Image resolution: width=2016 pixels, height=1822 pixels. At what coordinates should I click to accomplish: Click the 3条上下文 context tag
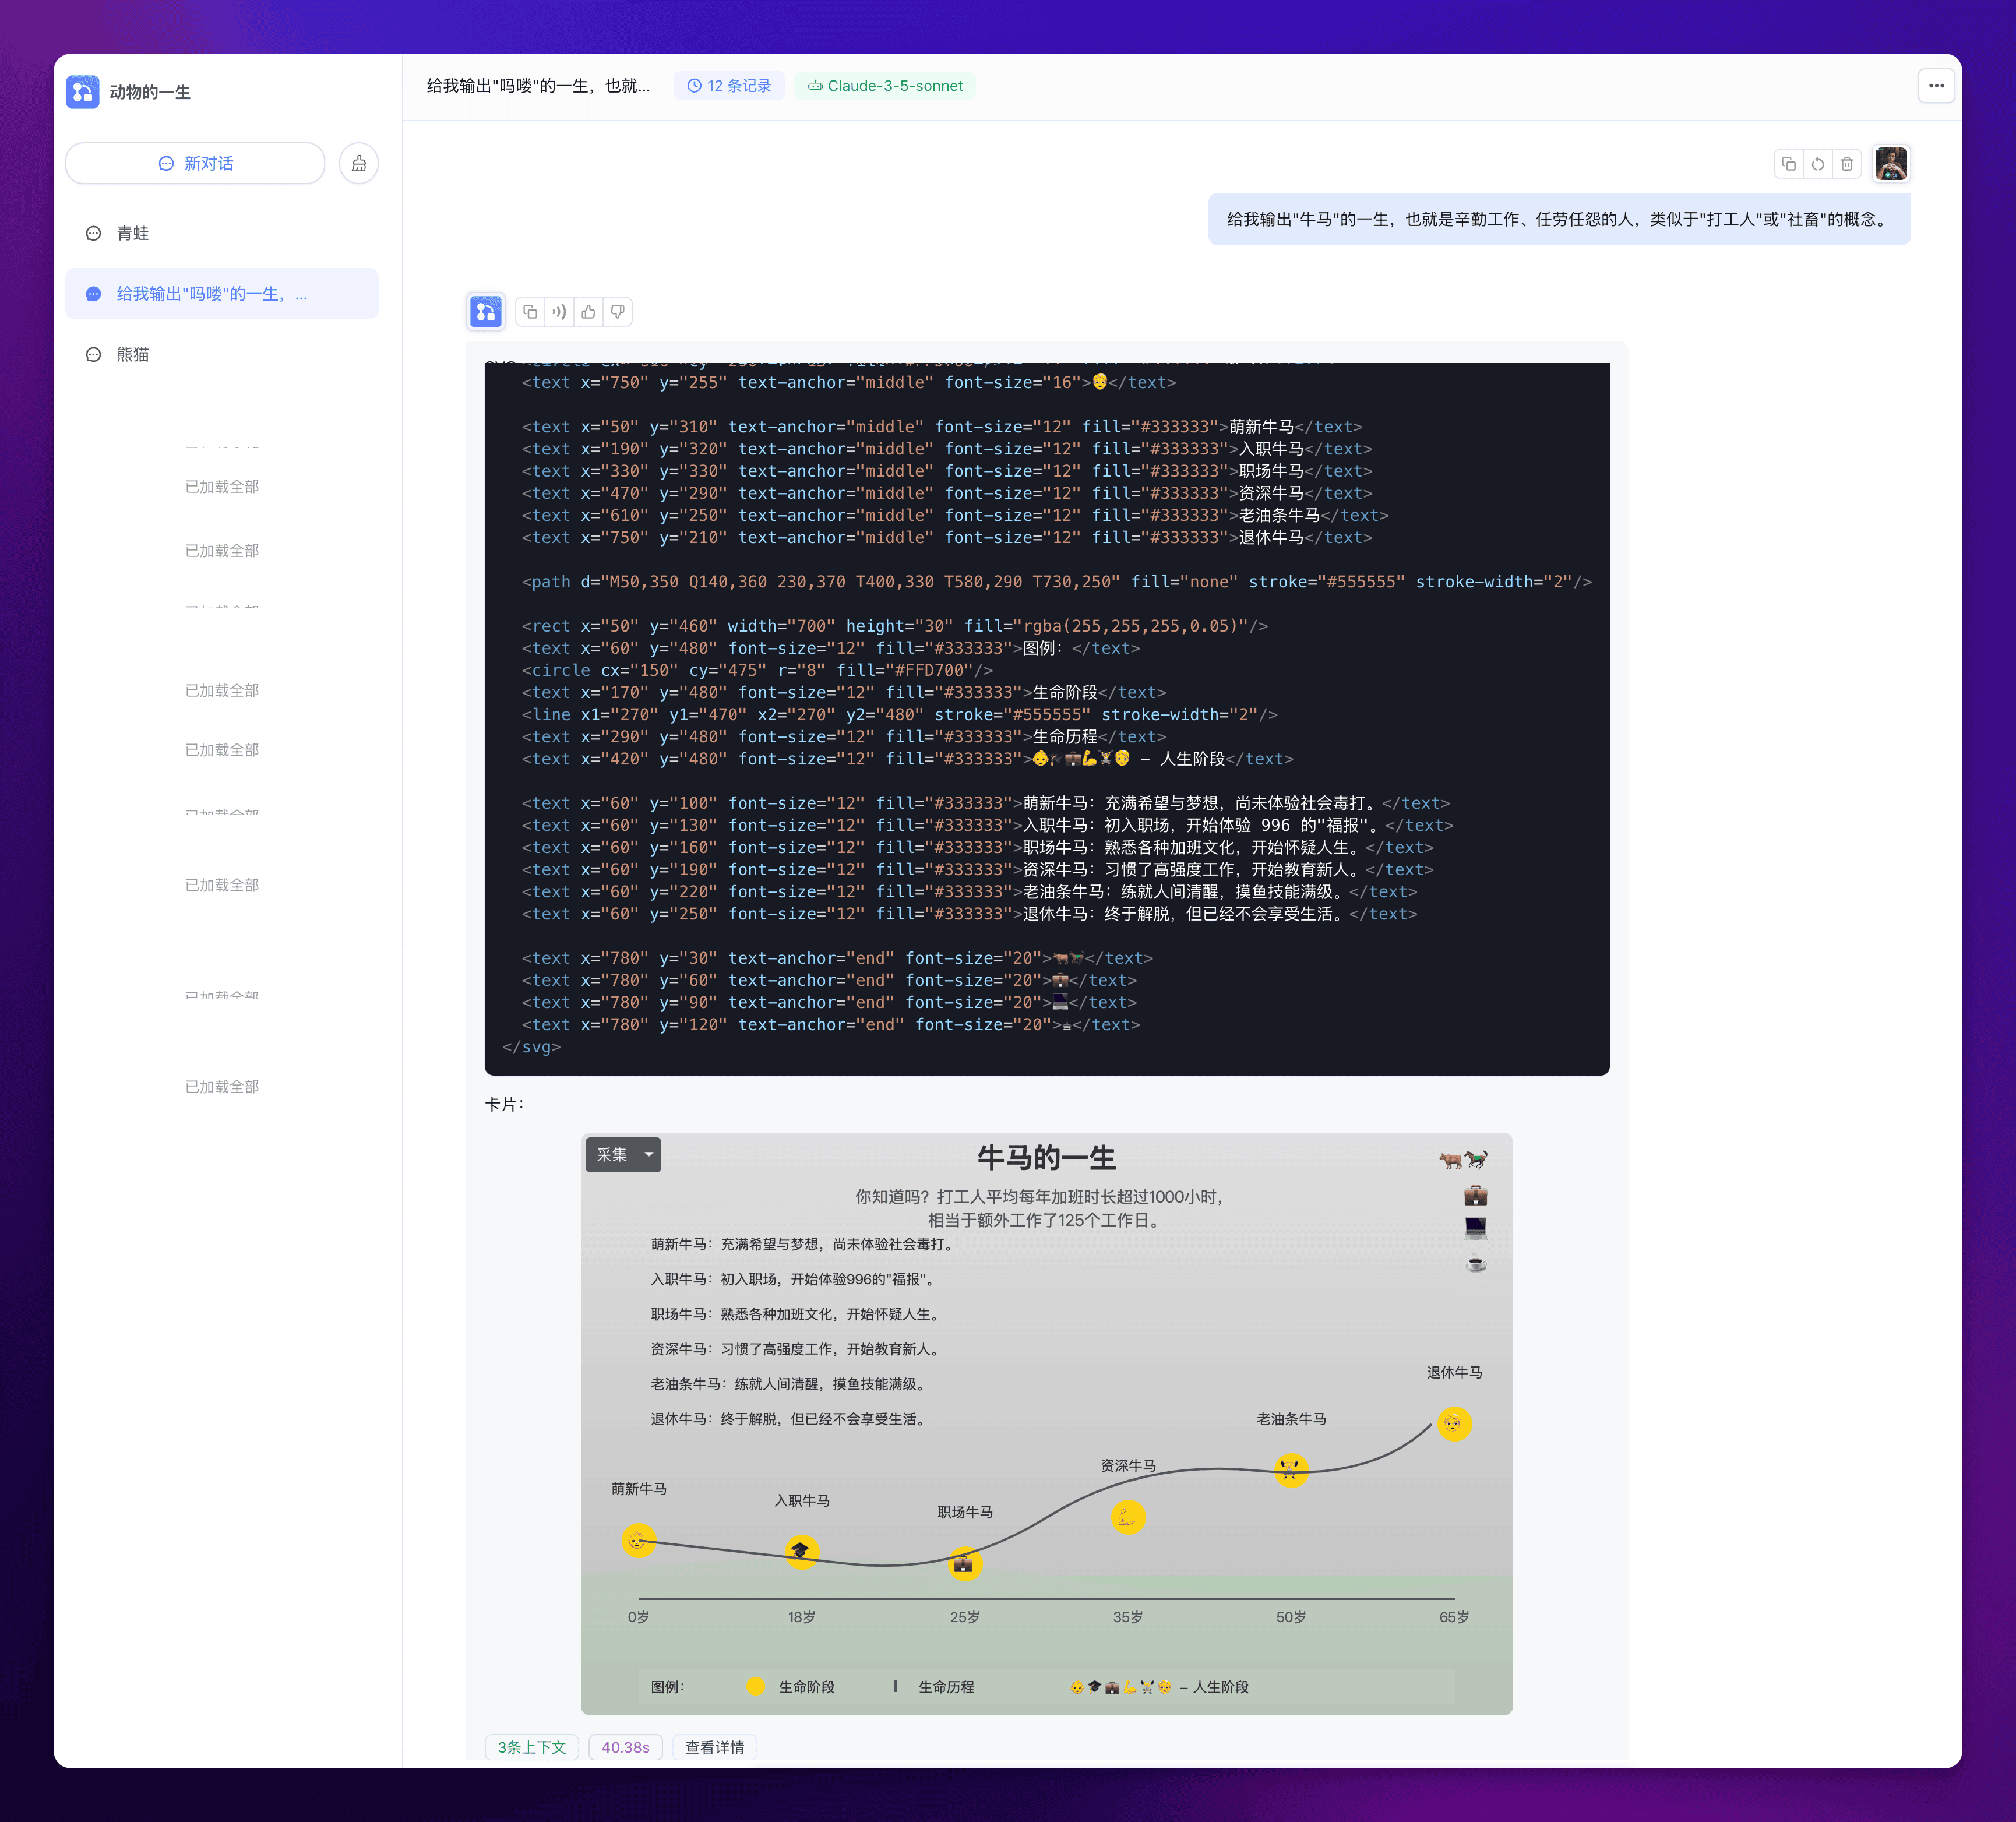[x=532, y=1746]
